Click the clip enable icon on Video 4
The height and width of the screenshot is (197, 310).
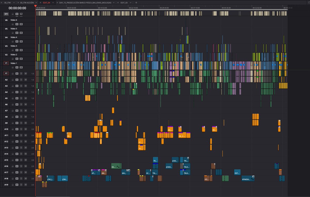click(21, 41)
